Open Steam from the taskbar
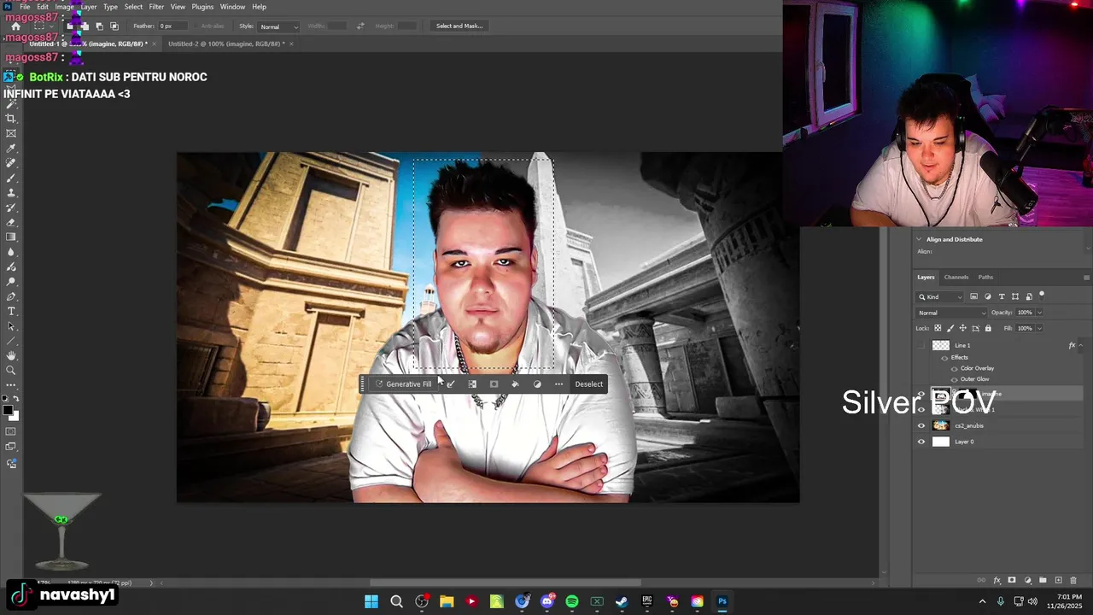Viewport: 1093px width, 615px height. [622, 601]
